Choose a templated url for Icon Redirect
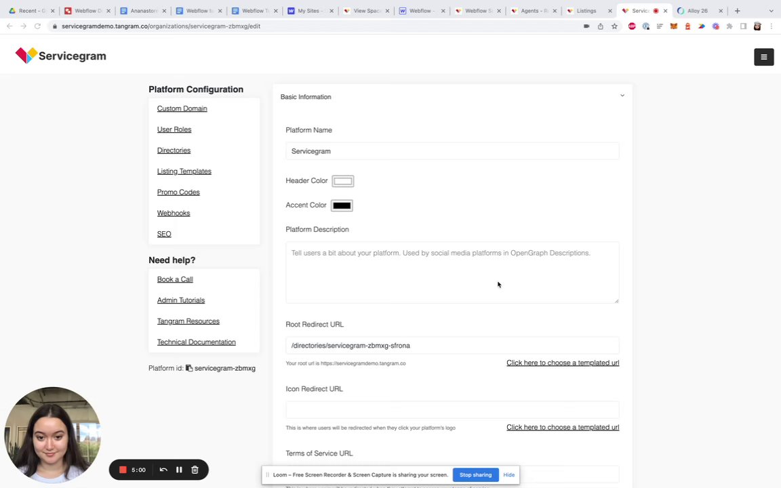The width and height of the screenshot is (781, 488). (562, 427)
